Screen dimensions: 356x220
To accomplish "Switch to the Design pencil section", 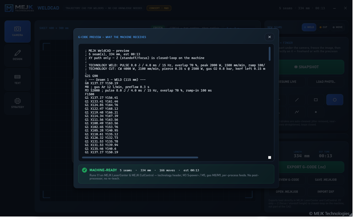I will pos(18,55).
